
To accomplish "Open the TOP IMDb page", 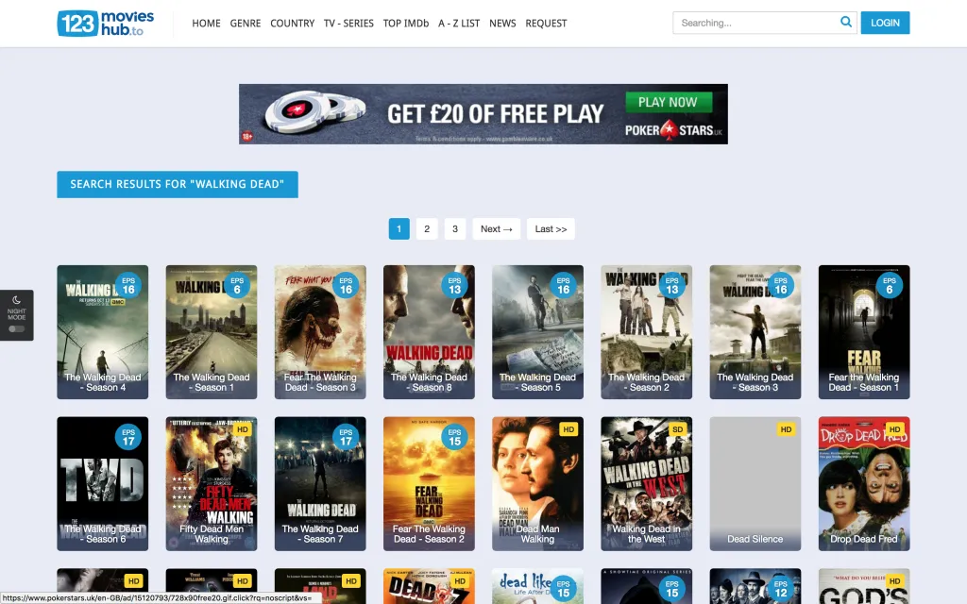I will coord(406,24).
